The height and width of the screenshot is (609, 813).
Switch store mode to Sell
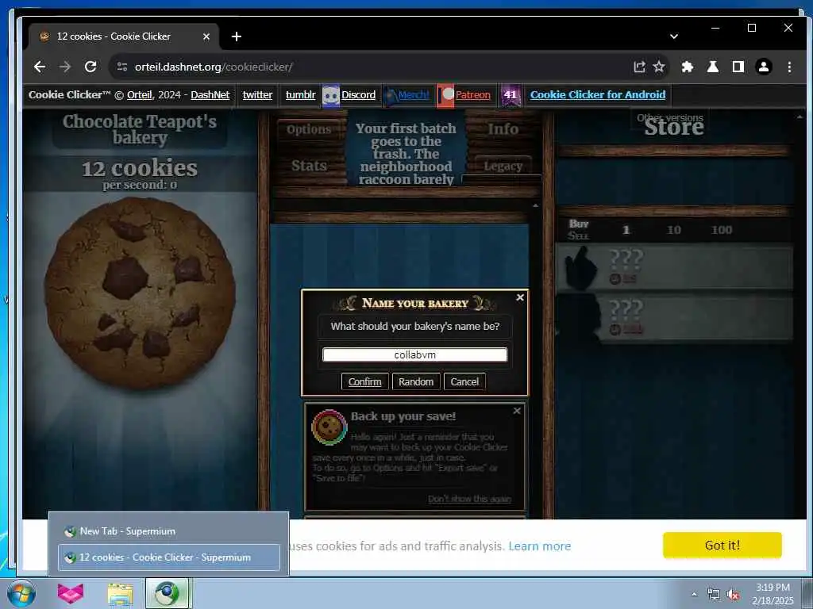coord(579,236)
